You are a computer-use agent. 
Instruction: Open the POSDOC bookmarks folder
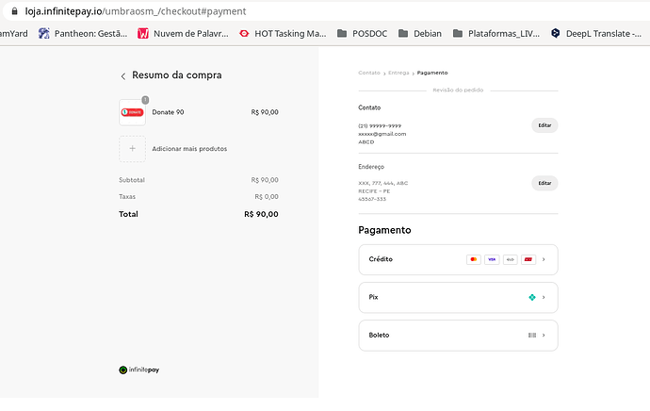[x=362, y=34]
